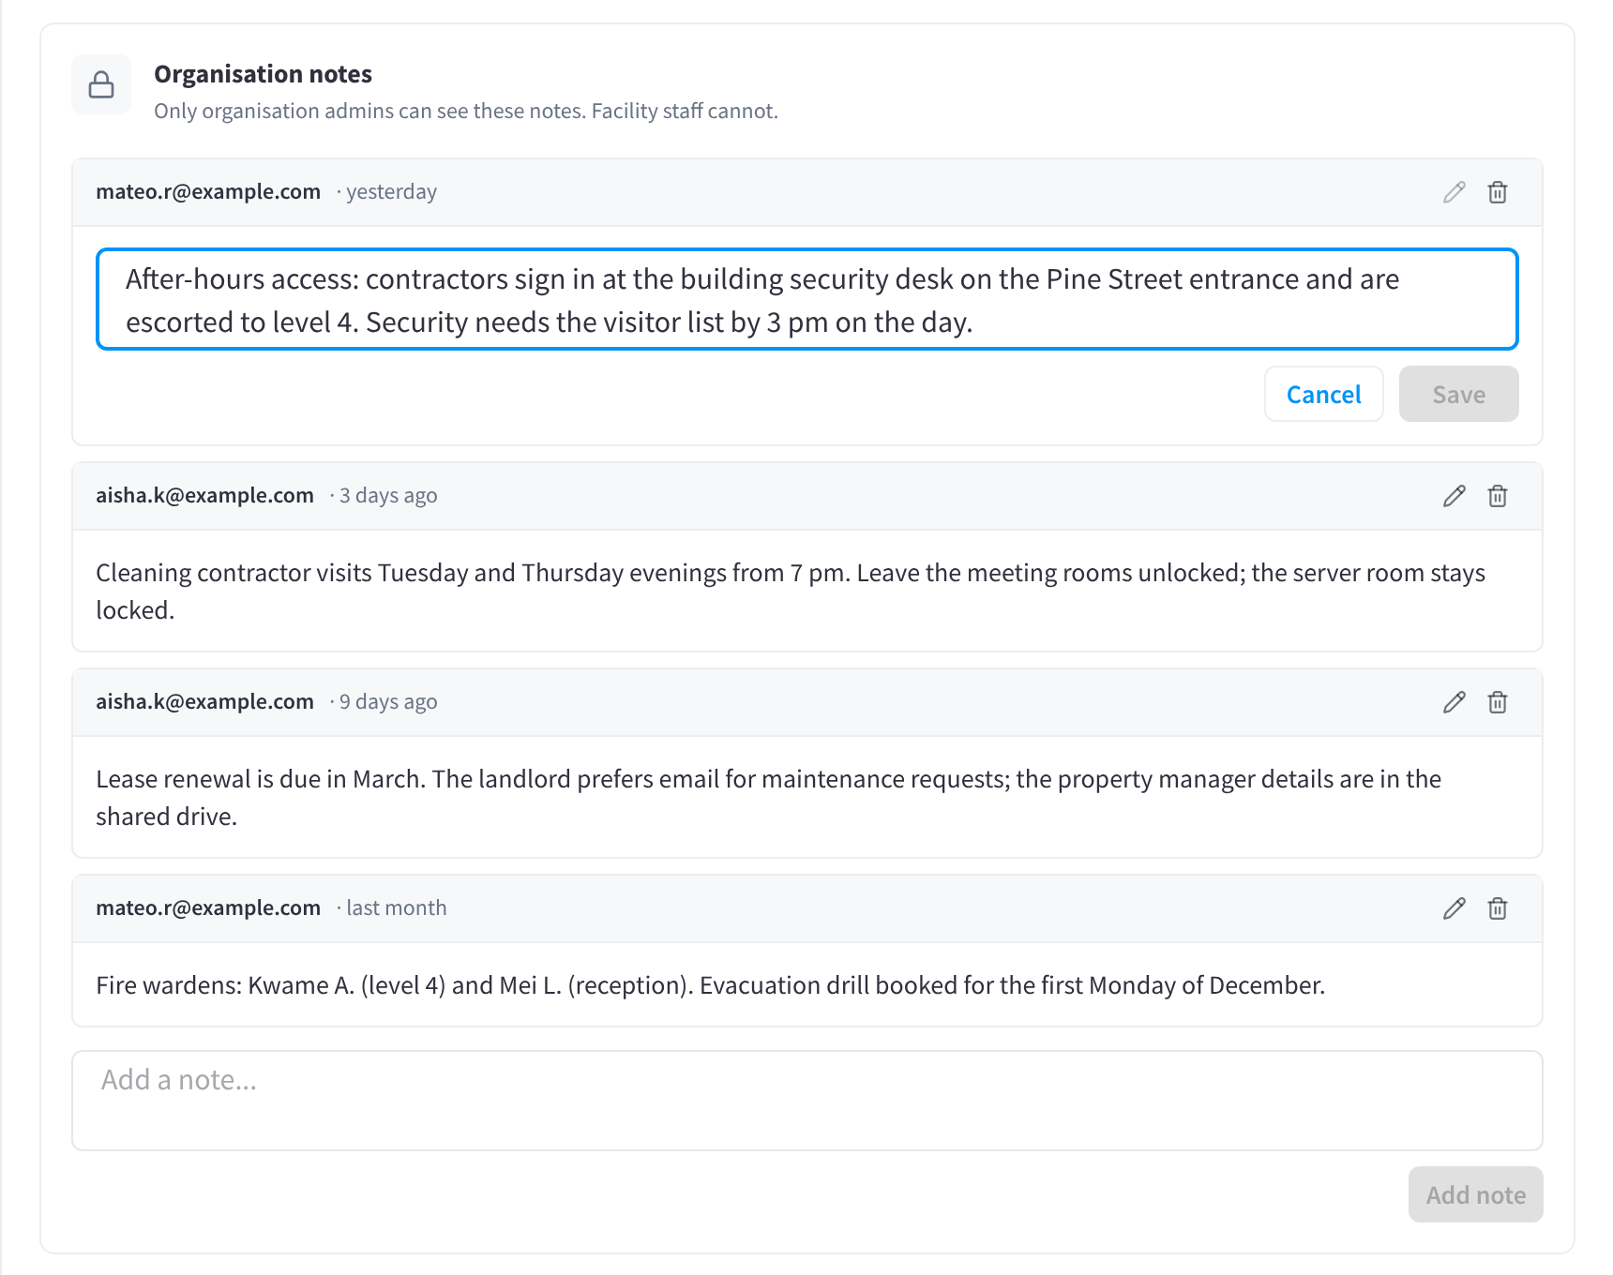The image size is (1613, 1275).
Task: Click mateo.r@example.com on the yesterday note
Action: (208, 191)
